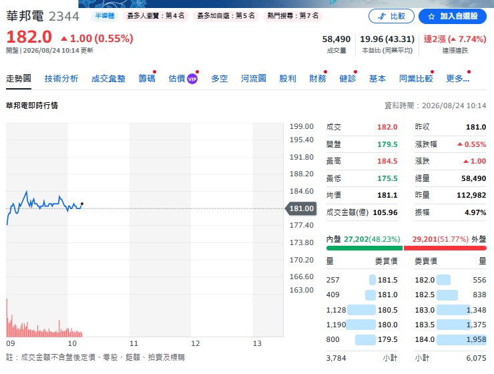494x374 pixels.
Task: Click the star icon in 加入自選股
Action: [x=432, y=17]
